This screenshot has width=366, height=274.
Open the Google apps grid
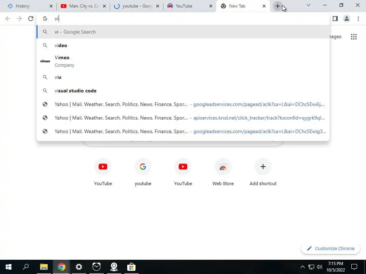click(x=353, y=37)
